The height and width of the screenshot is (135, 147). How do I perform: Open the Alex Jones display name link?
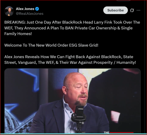click(x=25, y=9)
